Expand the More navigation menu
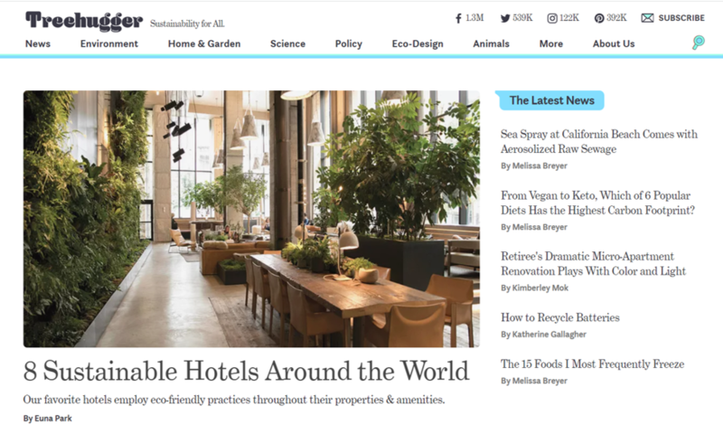The height and width of the screenshot is (425, 723). (551, 43)
